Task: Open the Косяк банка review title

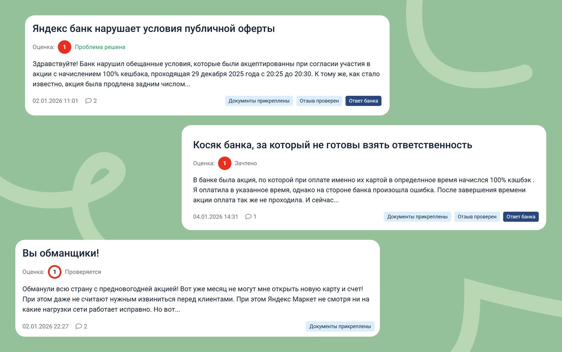Action: tap(333, 145)
